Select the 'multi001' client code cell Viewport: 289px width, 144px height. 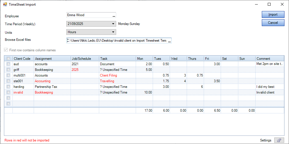pos(23,75)
